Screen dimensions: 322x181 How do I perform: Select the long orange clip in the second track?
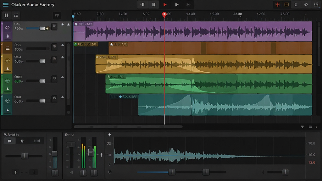(x=210, y=48)
